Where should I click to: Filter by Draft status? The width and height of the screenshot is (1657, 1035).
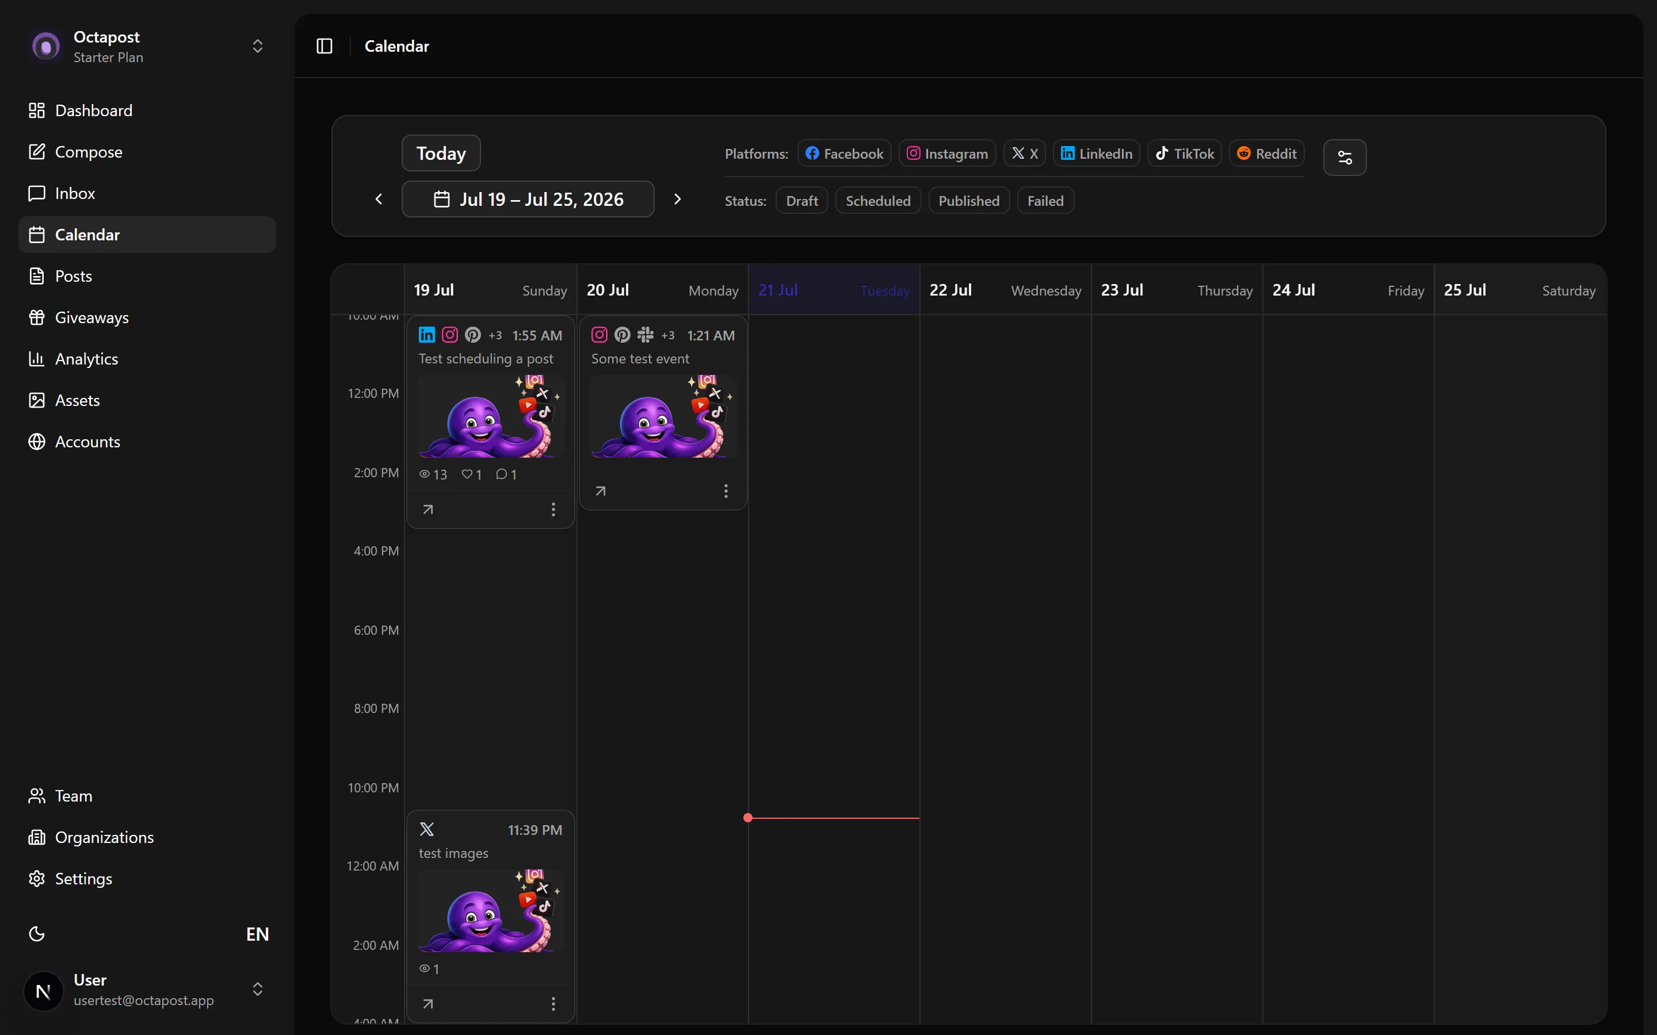(x=802, y=201)
